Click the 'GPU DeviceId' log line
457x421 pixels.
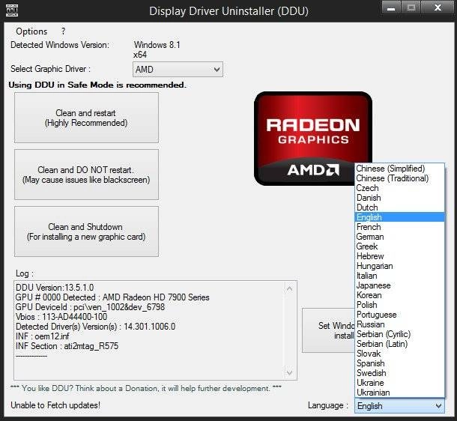[90, 307]
